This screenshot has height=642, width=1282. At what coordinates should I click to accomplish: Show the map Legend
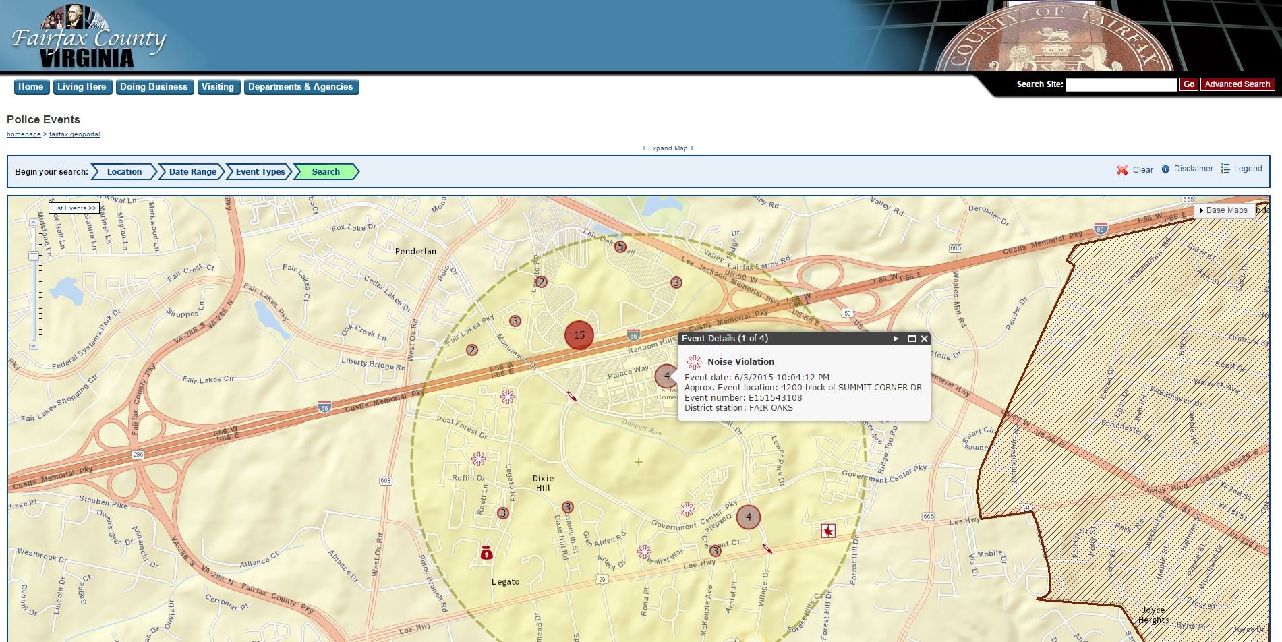point(1225,169)
